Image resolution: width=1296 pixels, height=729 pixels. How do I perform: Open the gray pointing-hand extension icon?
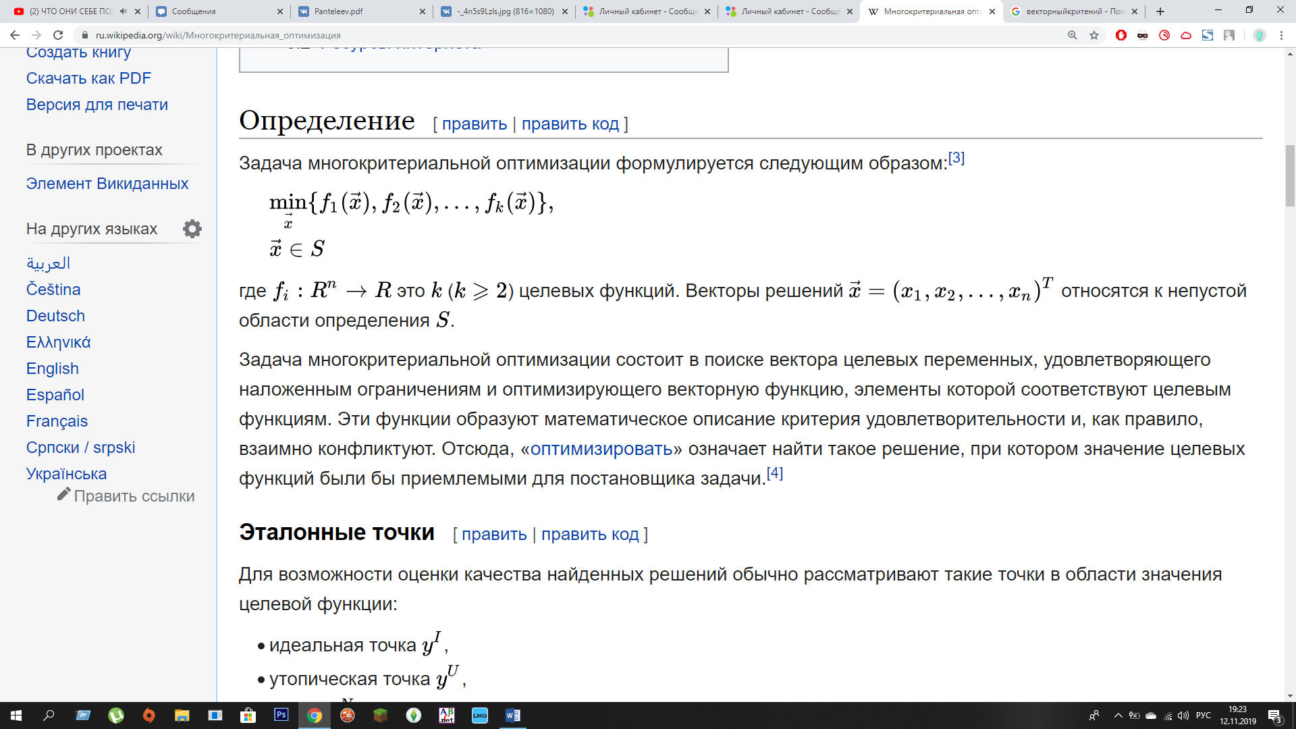pyautogui.click(x=1229, y=35)
